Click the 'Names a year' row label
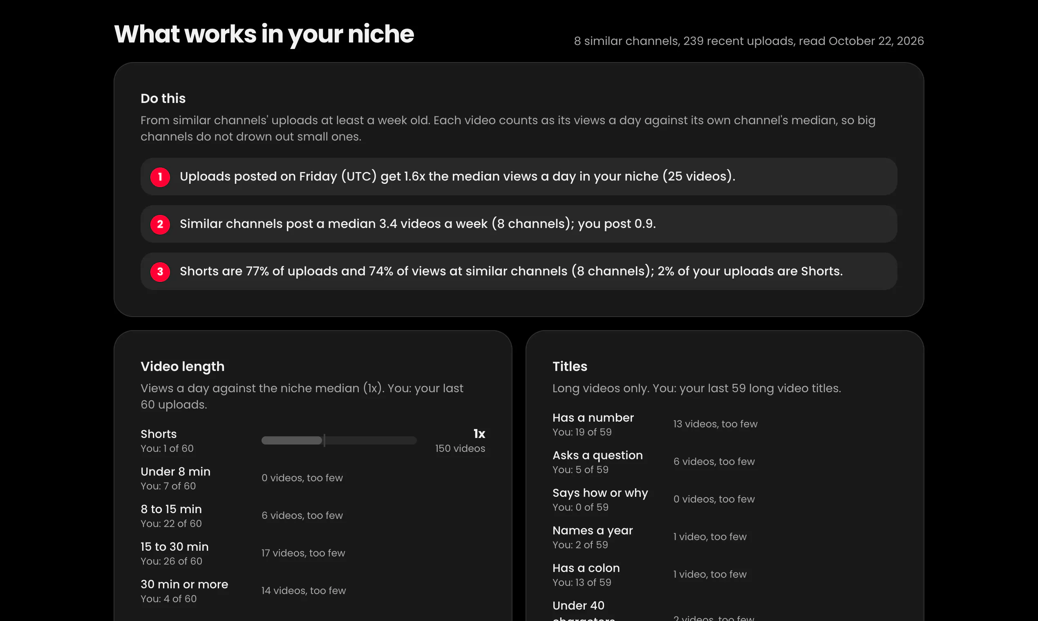This screenshot has width=1038, height=621. click(593, 531)
